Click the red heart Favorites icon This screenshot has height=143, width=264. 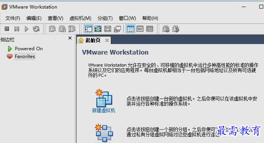pyautogui.click(x=10, y=56)
